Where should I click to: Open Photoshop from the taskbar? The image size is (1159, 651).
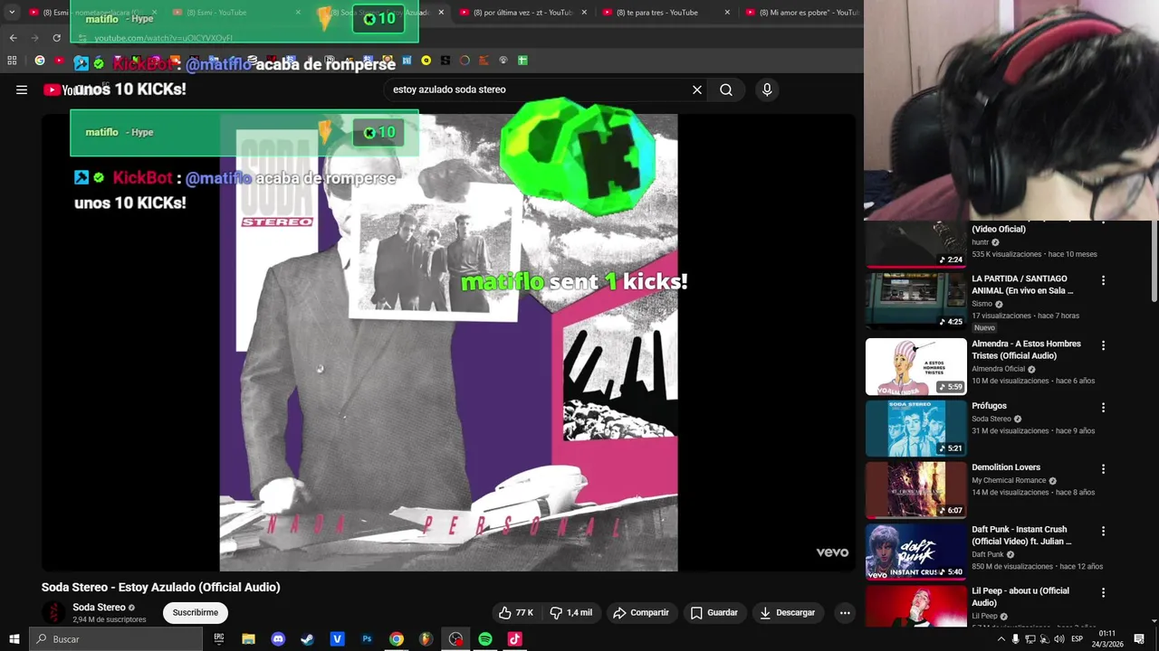point(367,639)
